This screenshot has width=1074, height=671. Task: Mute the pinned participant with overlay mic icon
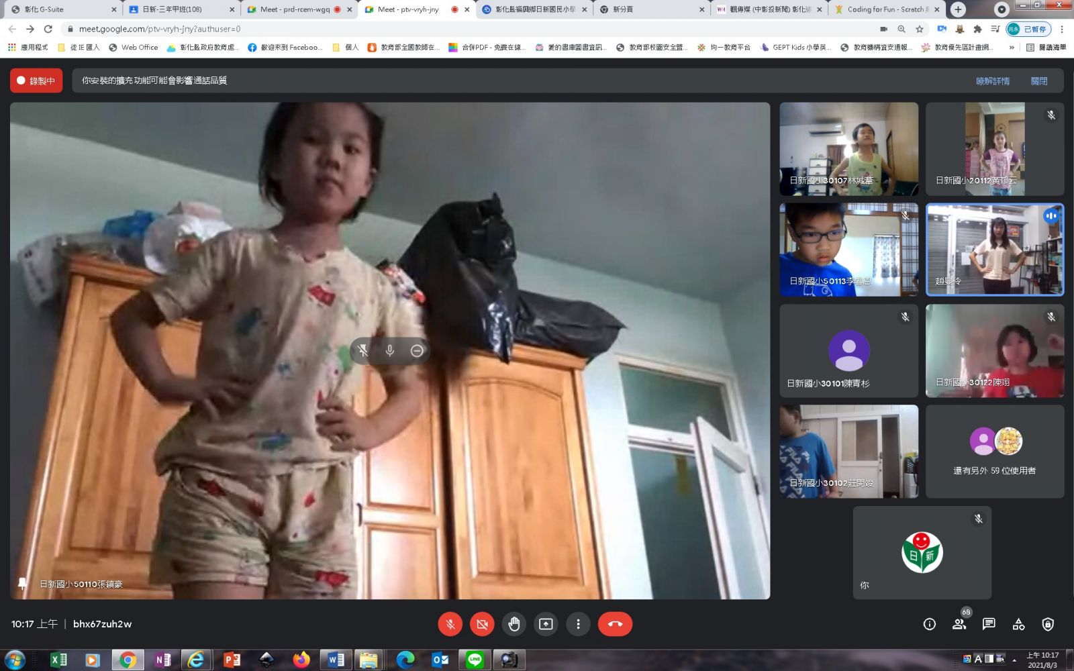click(390, 350)
